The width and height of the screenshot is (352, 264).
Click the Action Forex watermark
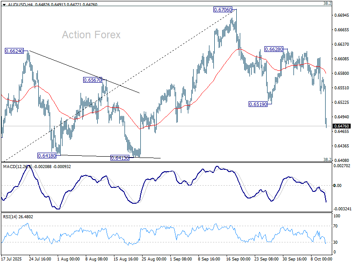point(91,35)
